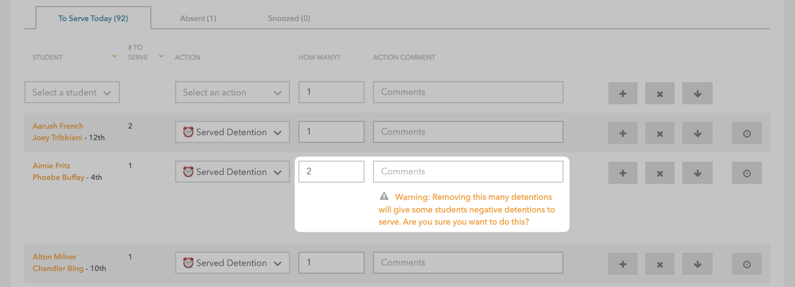Click the x icon in the top blank row
This screenshot has height=287, width=795.
tap(660, 93)
